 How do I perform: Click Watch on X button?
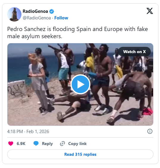pos(134,52)
